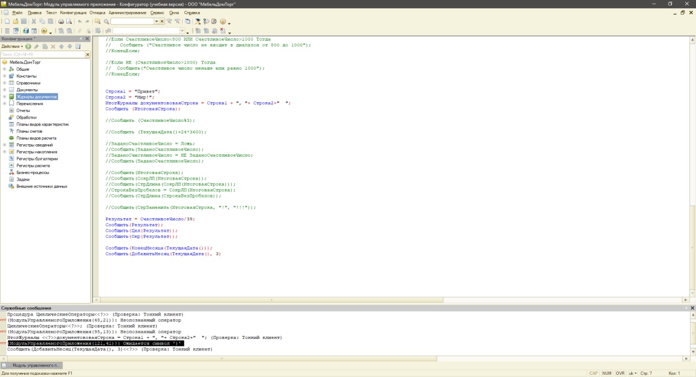Expand the Справочники tree node
The image size is (696, 377).
tap(4, 83)
